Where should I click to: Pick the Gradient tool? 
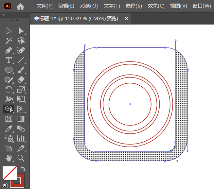(x=21, y=119)
